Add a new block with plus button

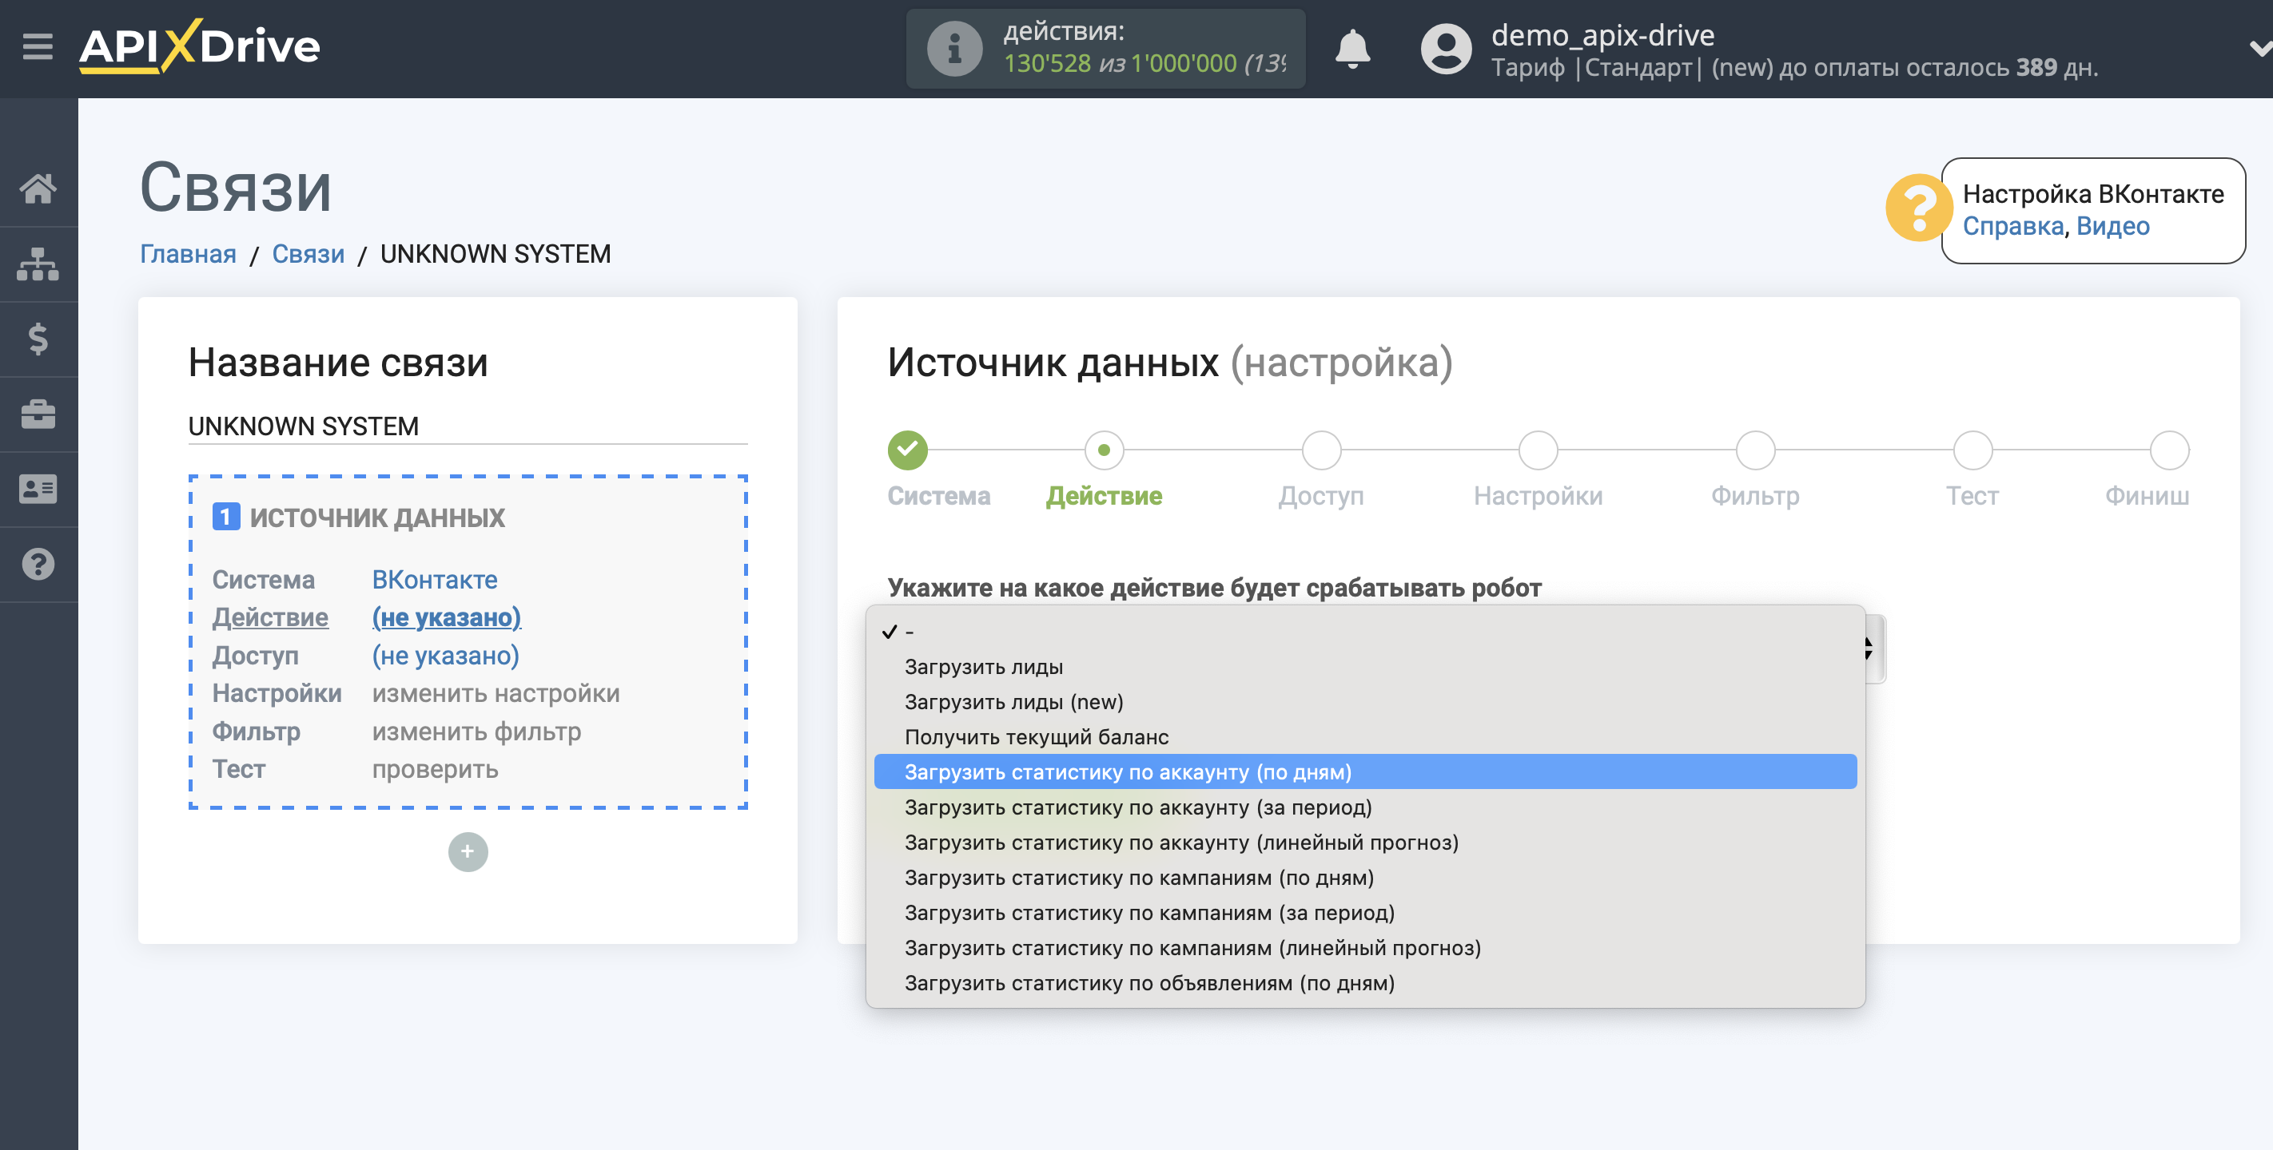[x=468, y=852]
